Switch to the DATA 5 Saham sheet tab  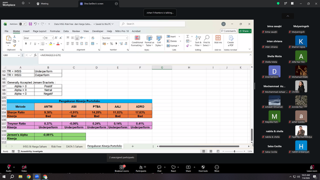tap(74, 146)
